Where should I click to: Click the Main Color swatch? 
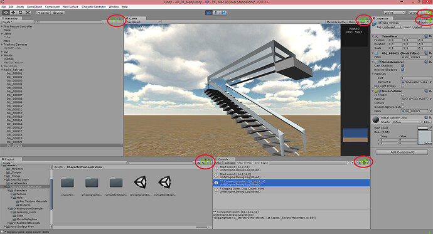coord(422,128)
